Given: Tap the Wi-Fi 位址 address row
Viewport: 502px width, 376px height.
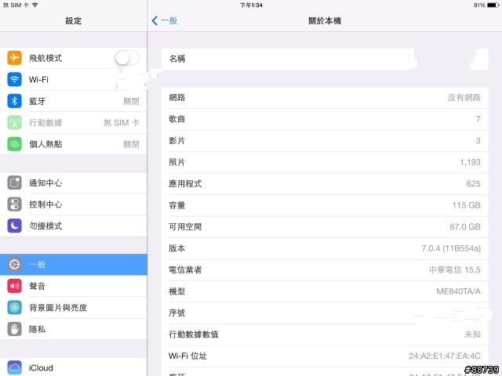Looking at the screenshot, I should click(x=325, y=356).
